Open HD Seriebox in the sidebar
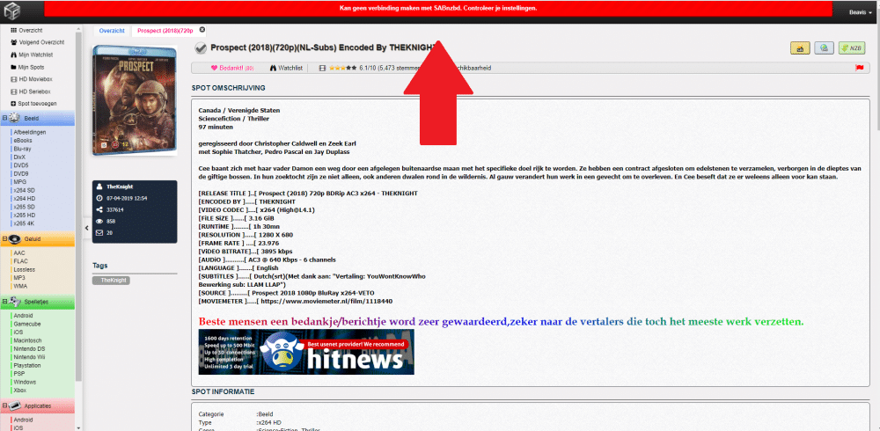The image size is (880, 431). (31, 91)
